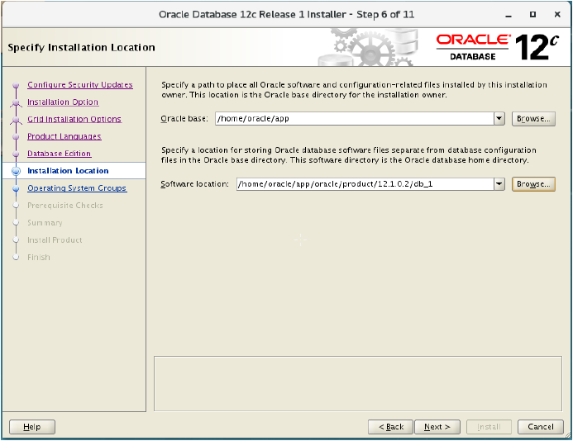
Task: Return to Product Languages step
Action: point(64,136)
